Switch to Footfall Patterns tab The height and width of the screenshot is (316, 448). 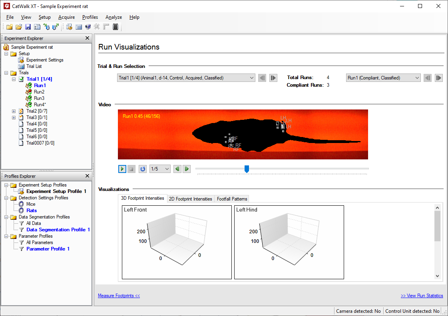click(232, 199)
